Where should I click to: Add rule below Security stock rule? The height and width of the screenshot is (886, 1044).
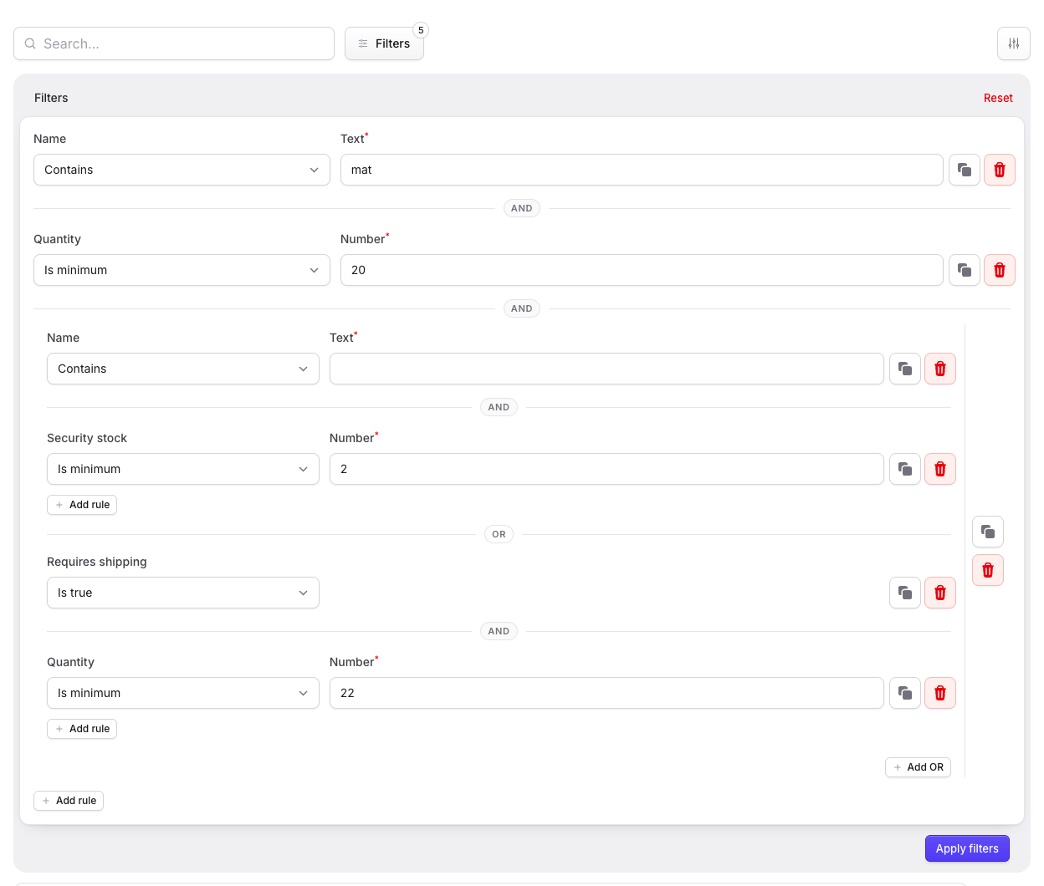click(x=82, y=505)
